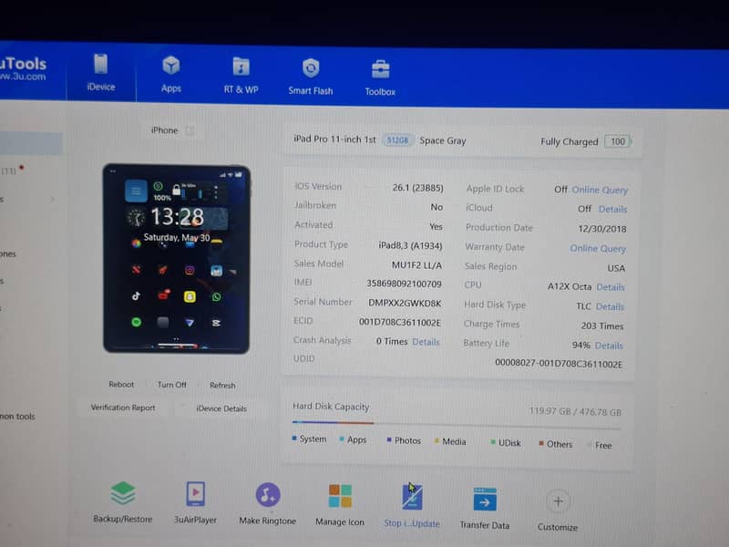Click the 119.97 GB / 476.78 GB text
The width and height of the screenshot is (729, 547).
pos(575,412)
